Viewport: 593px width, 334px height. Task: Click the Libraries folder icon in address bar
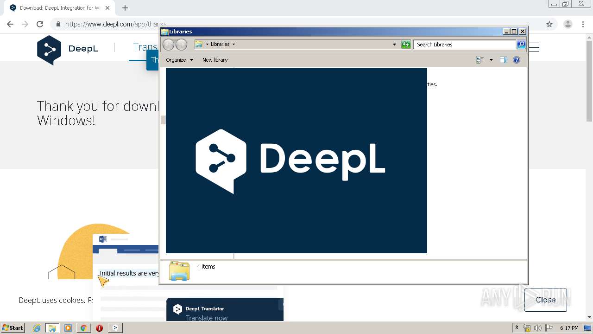tap(199, 44)
